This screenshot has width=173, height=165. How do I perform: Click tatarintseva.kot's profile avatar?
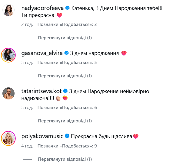[8, 93]
